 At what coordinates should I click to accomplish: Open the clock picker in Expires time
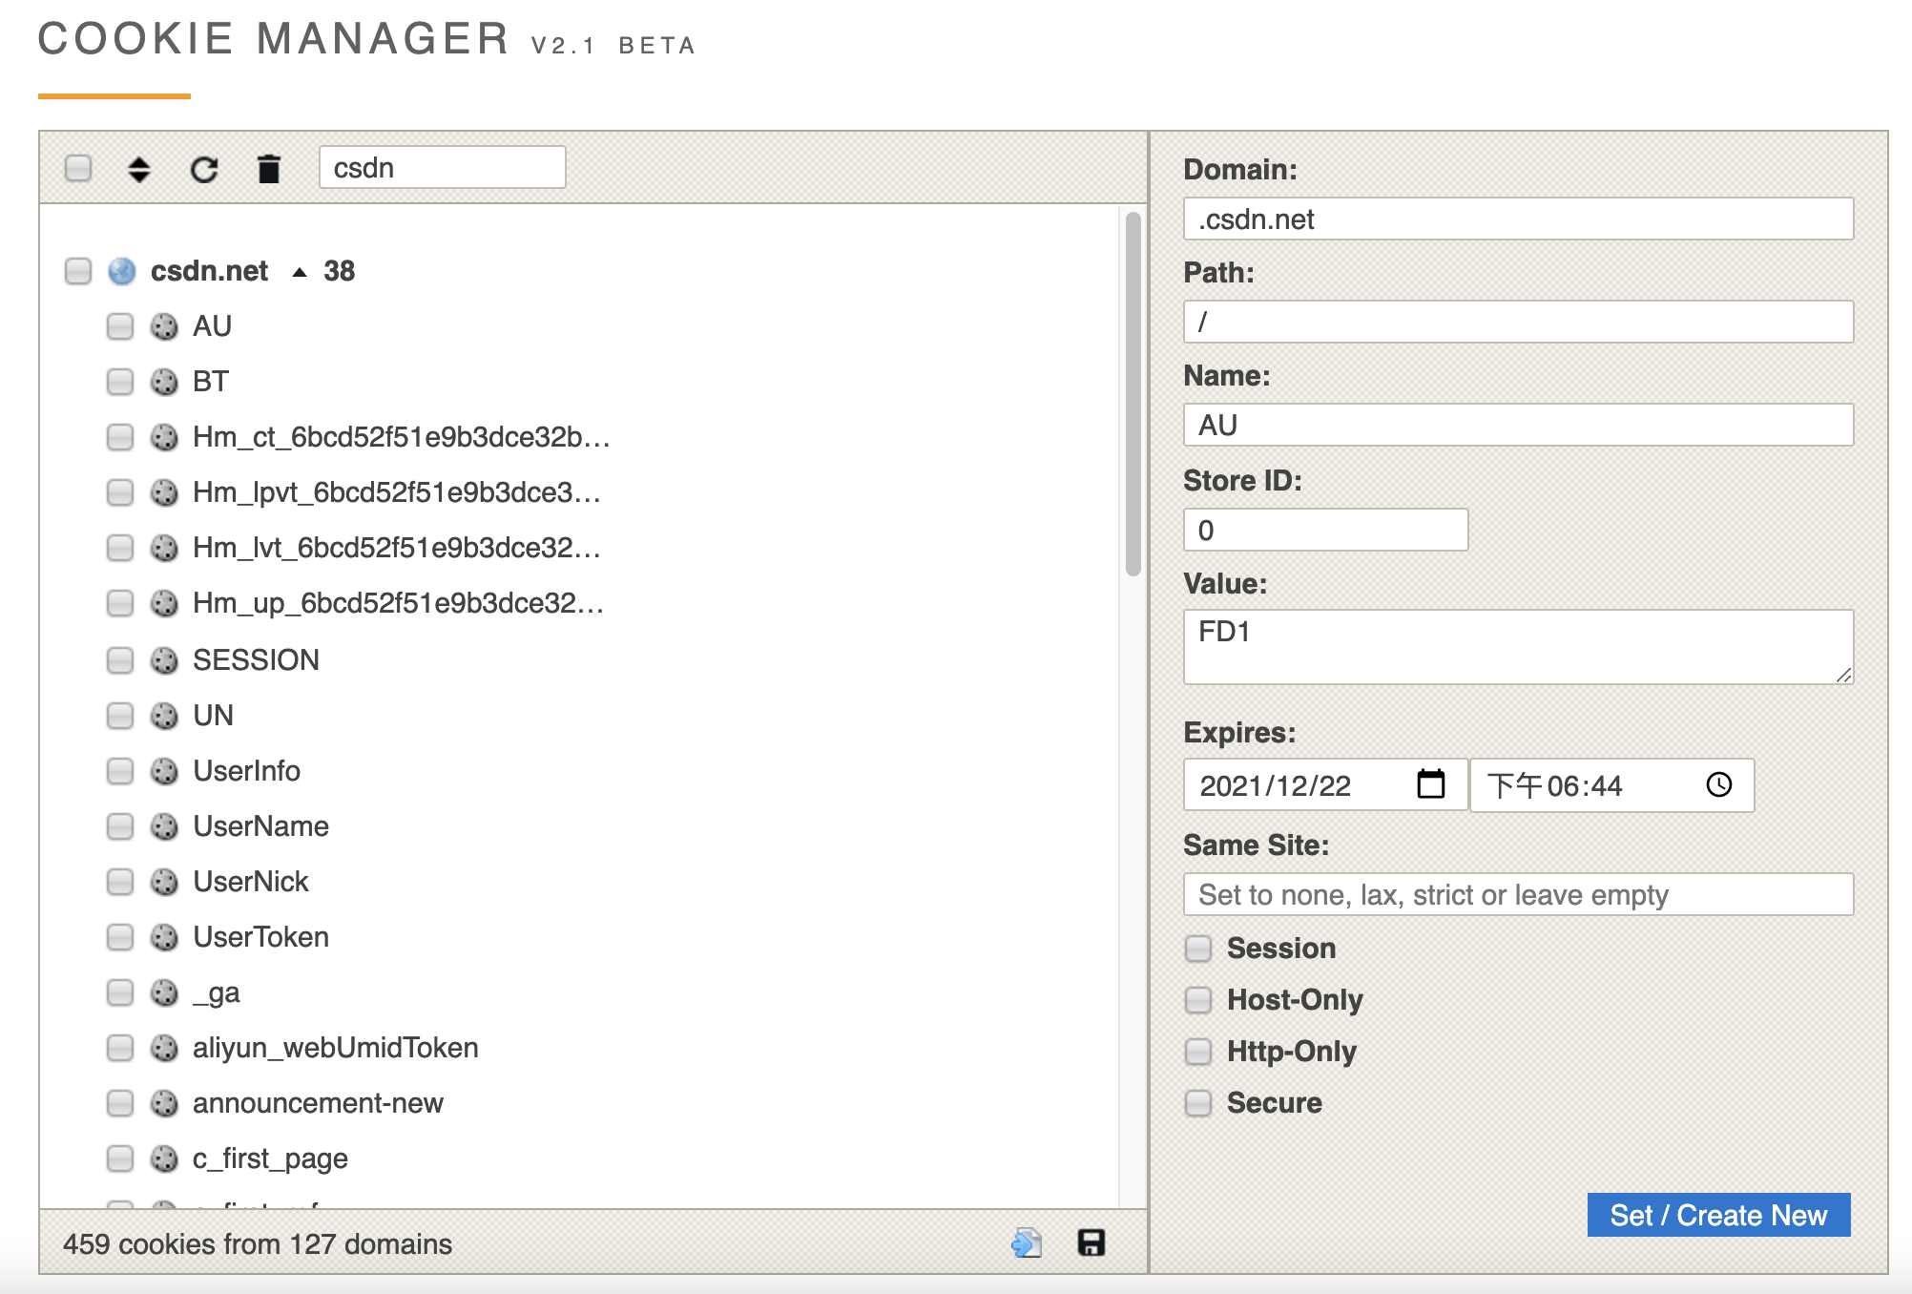click(1719, 784)
